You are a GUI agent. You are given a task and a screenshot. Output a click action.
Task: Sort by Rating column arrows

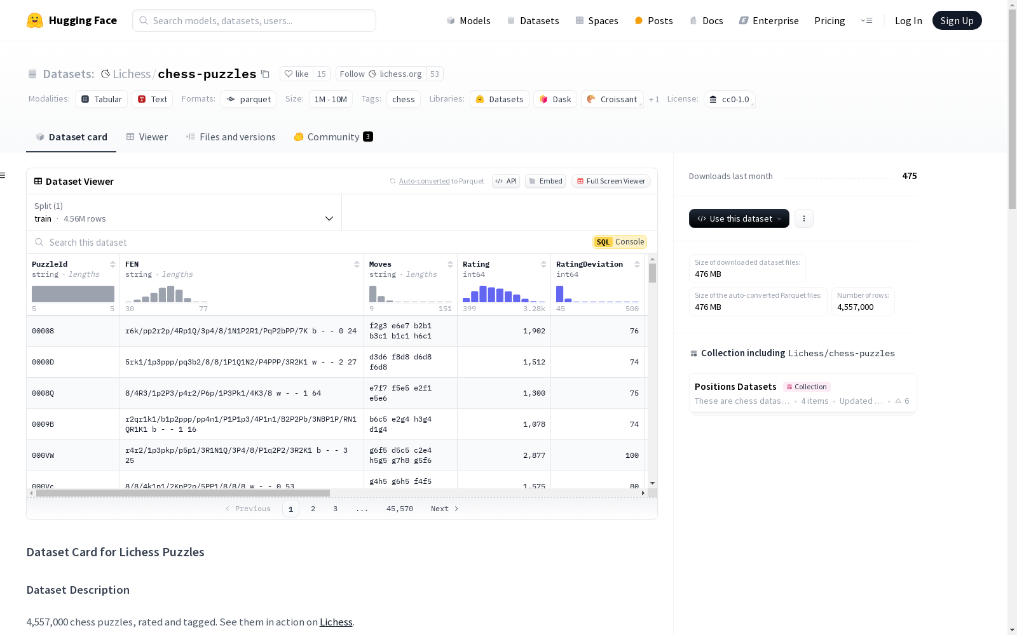tap(543, 264)
